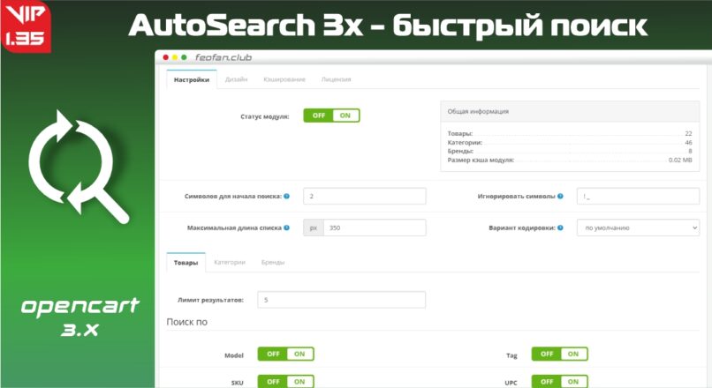Click the VIP 1.35 badge
Image resolution: width=712 pixels, height=388 pixels.
(x=26, y=26)
